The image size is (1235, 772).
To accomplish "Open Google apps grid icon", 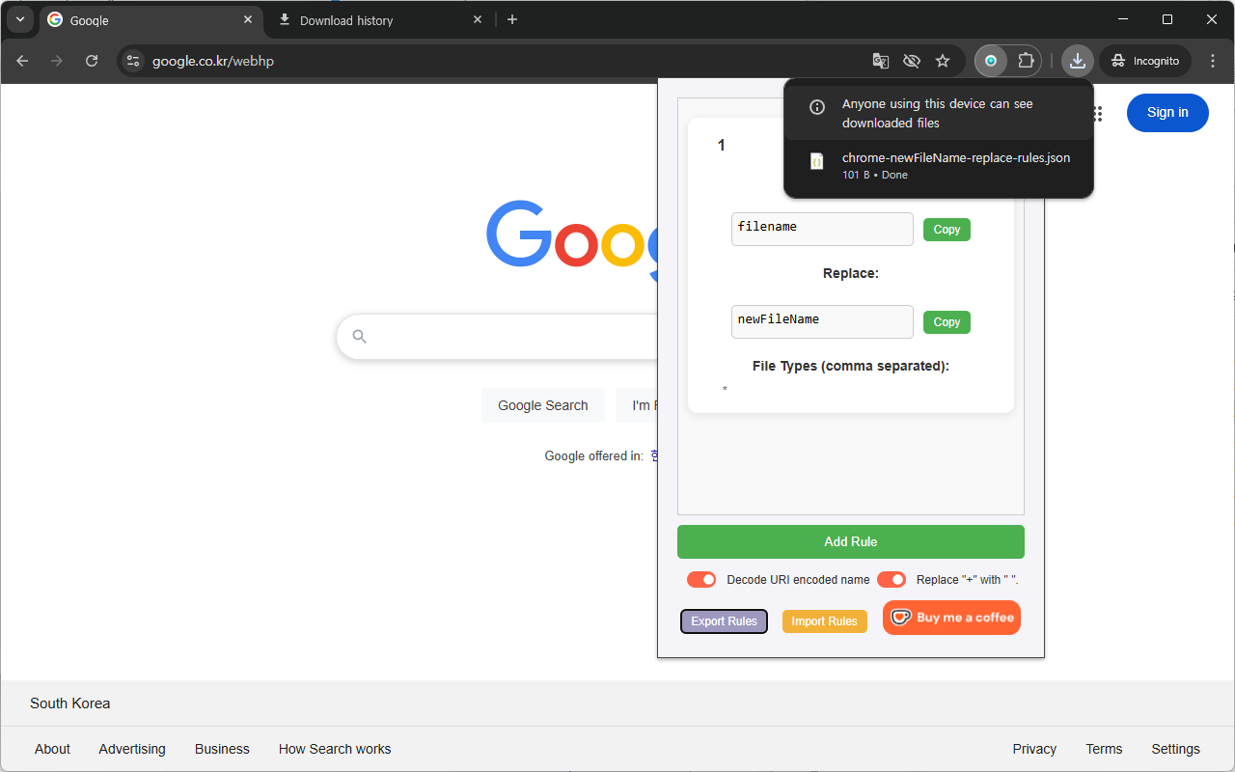I will [x=1097, y=113].
